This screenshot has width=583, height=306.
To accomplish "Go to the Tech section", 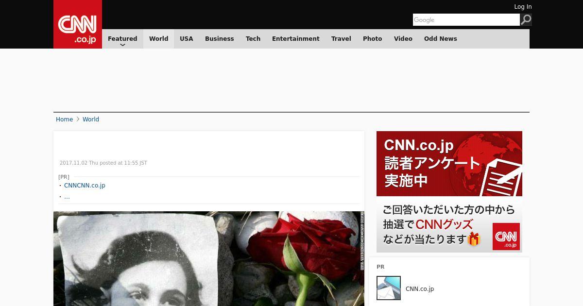I will (253, 39).
